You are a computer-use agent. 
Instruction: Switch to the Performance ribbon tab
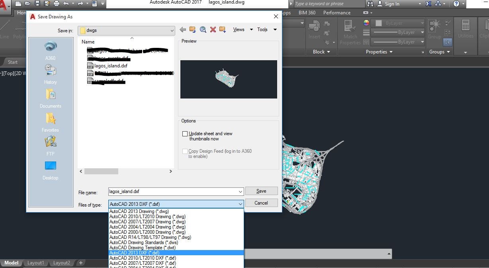coord(337,13)
